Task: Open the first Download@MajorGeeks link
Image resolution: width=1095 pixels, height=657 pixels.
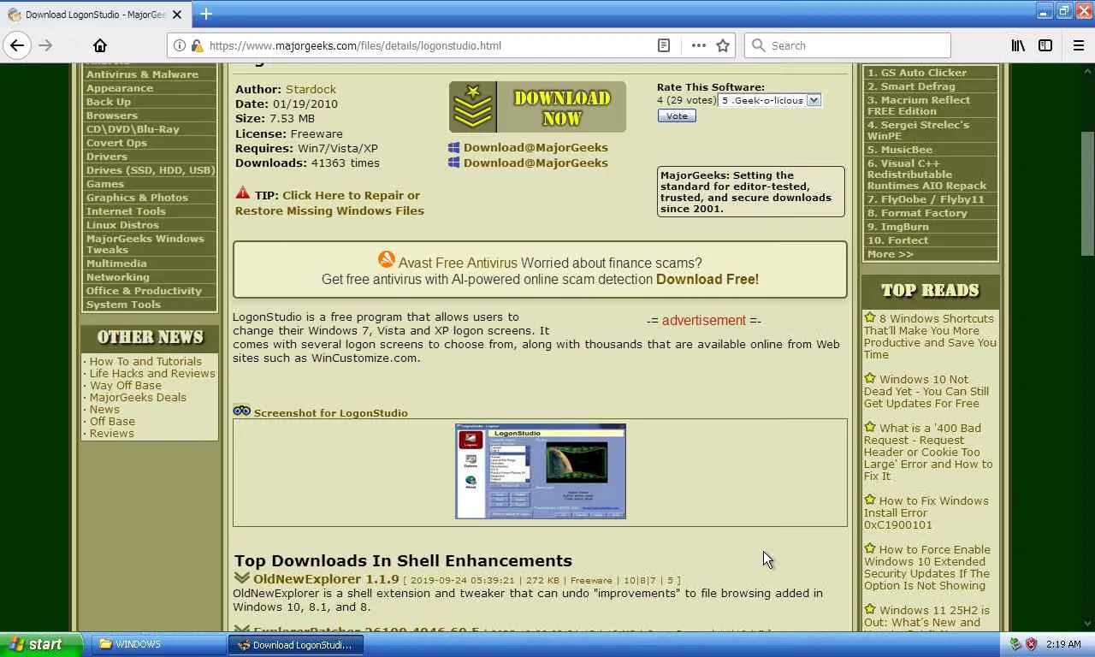Action: tap(536, 147)
